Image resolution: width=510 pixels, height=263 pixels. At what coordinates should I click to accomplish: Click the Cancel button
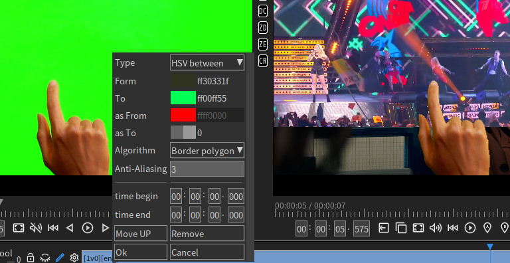207,252
